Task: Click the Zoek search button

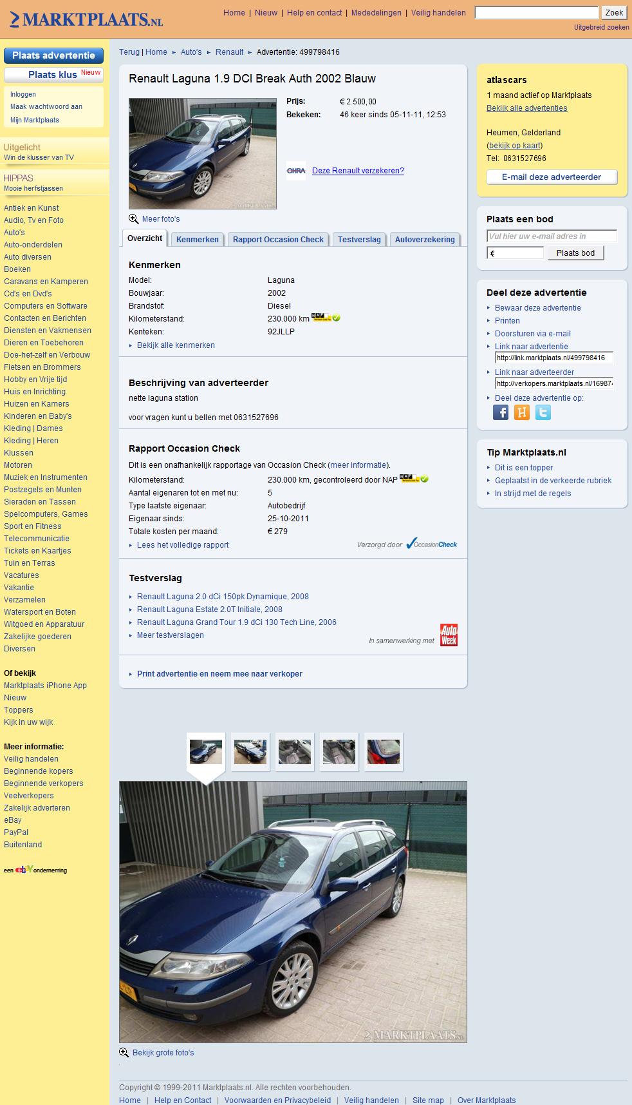Action: [614, 13]
